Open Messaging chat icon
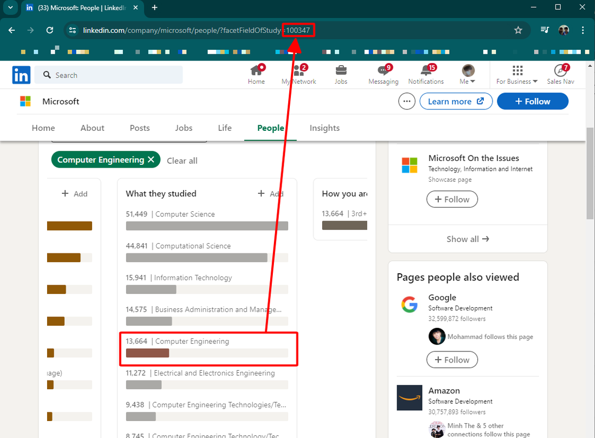The width and height of the screenshot is (595, 438). [x=383, y=71]
